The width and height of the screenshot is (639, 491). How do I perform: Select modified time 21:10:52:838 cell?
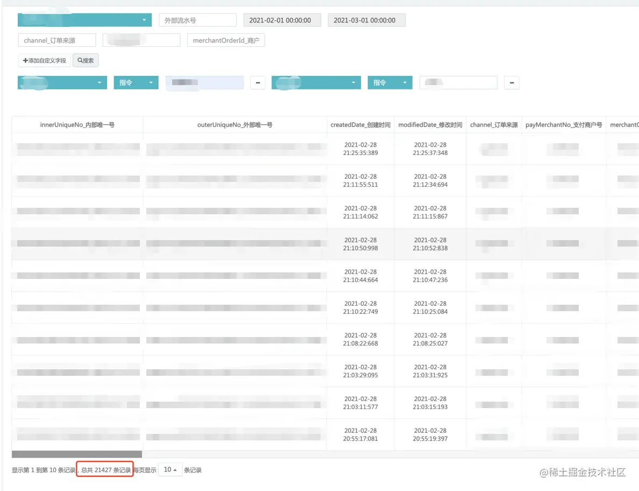pyautogui.click(x=430, y=244)
